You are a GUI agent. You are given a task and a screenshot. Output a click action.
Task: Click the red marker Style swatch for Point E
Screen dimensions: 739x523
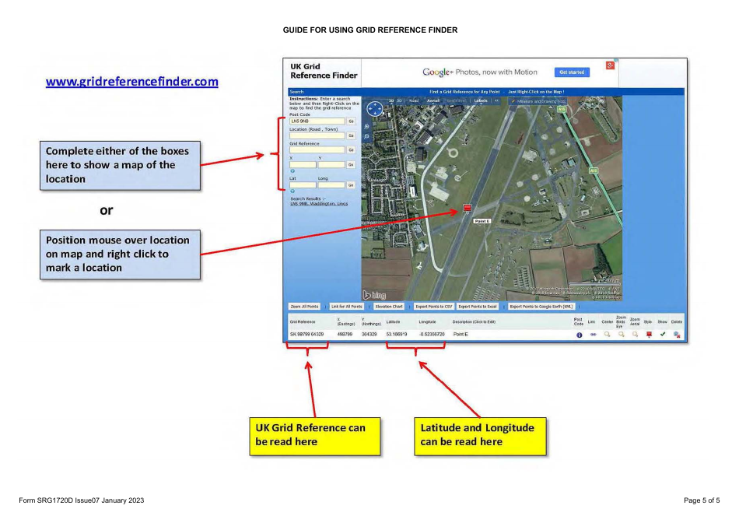pos(650,335)
